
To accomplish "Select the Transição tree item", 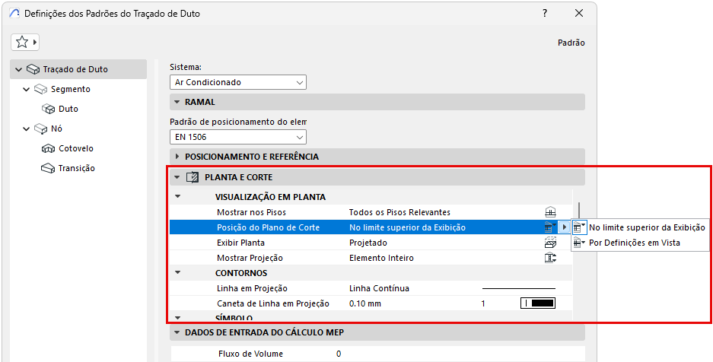I will [x=76, y=168].
